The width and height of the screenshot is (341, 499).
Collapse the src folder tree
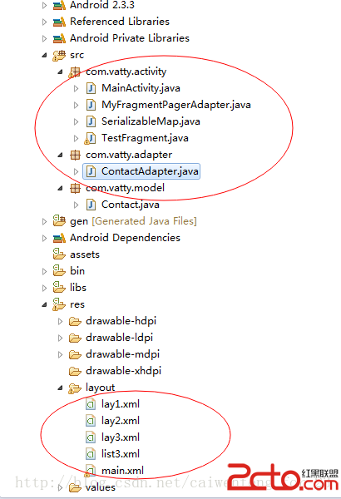44,56
